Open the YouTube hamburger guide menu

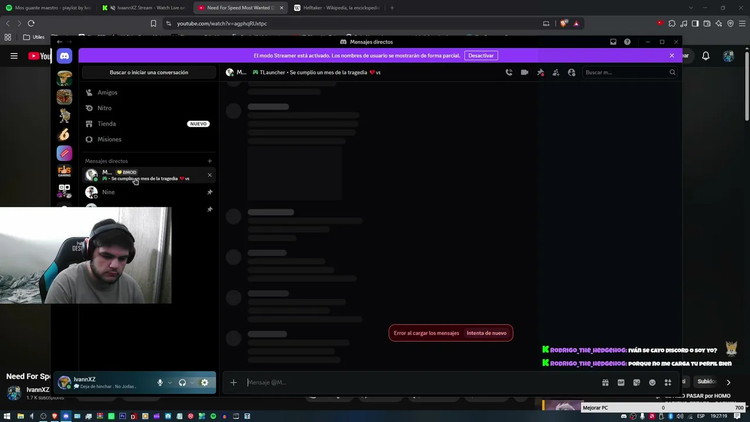point(14,56)
